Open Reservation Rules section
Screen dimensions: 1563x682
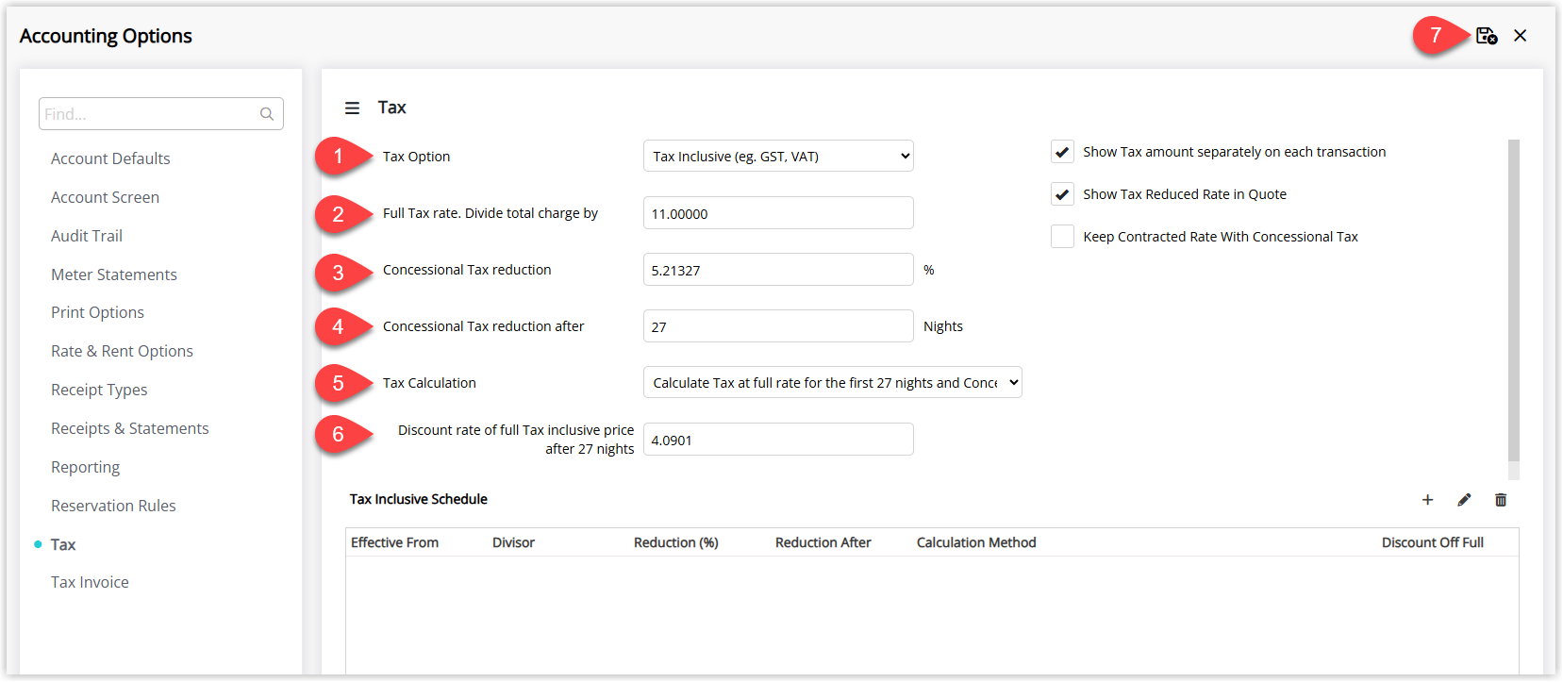[x=113, y=506]
